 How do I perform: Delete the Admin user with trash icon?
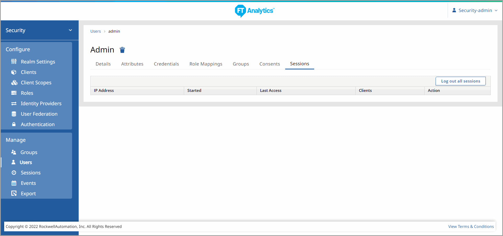click(122, 50)
